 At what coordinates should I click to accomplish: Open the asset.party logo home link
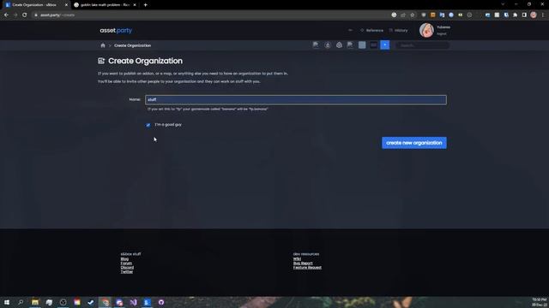click(x=116, y=31)
